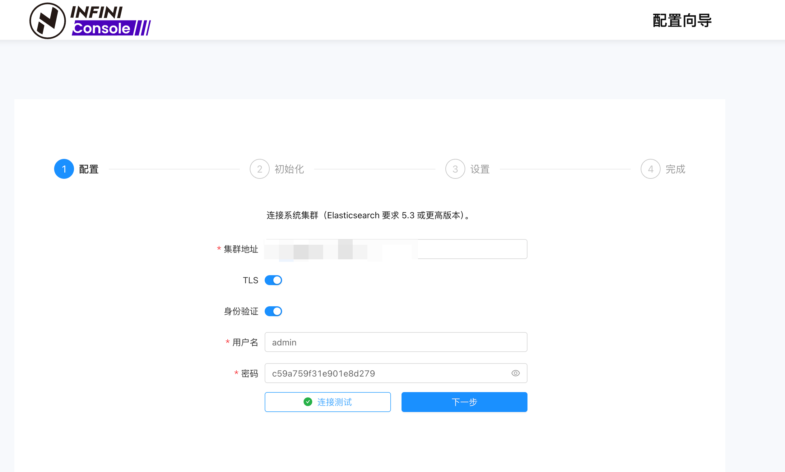Click the step 4 circle icon

650,169
